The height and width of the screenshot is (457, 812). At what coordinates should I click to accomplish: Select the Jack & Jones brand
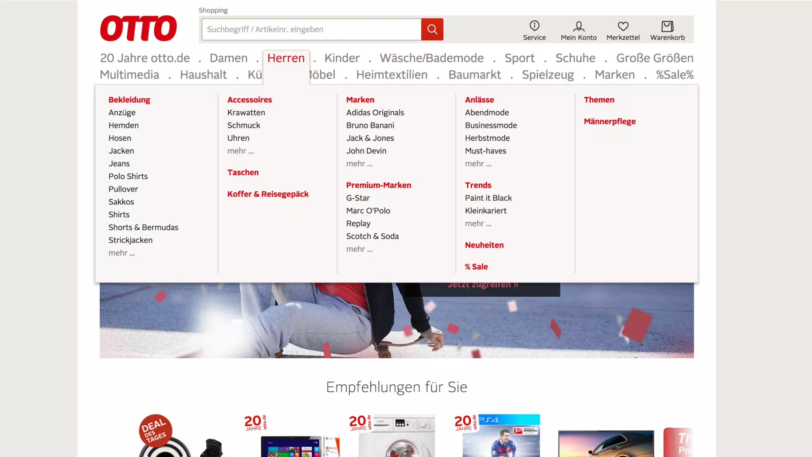click(370, 138)
